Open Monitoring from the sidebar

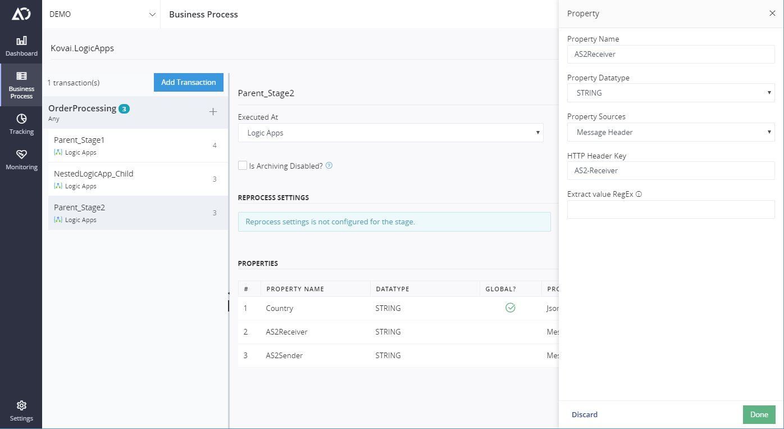pyautogui.click(x=21, y=160)
